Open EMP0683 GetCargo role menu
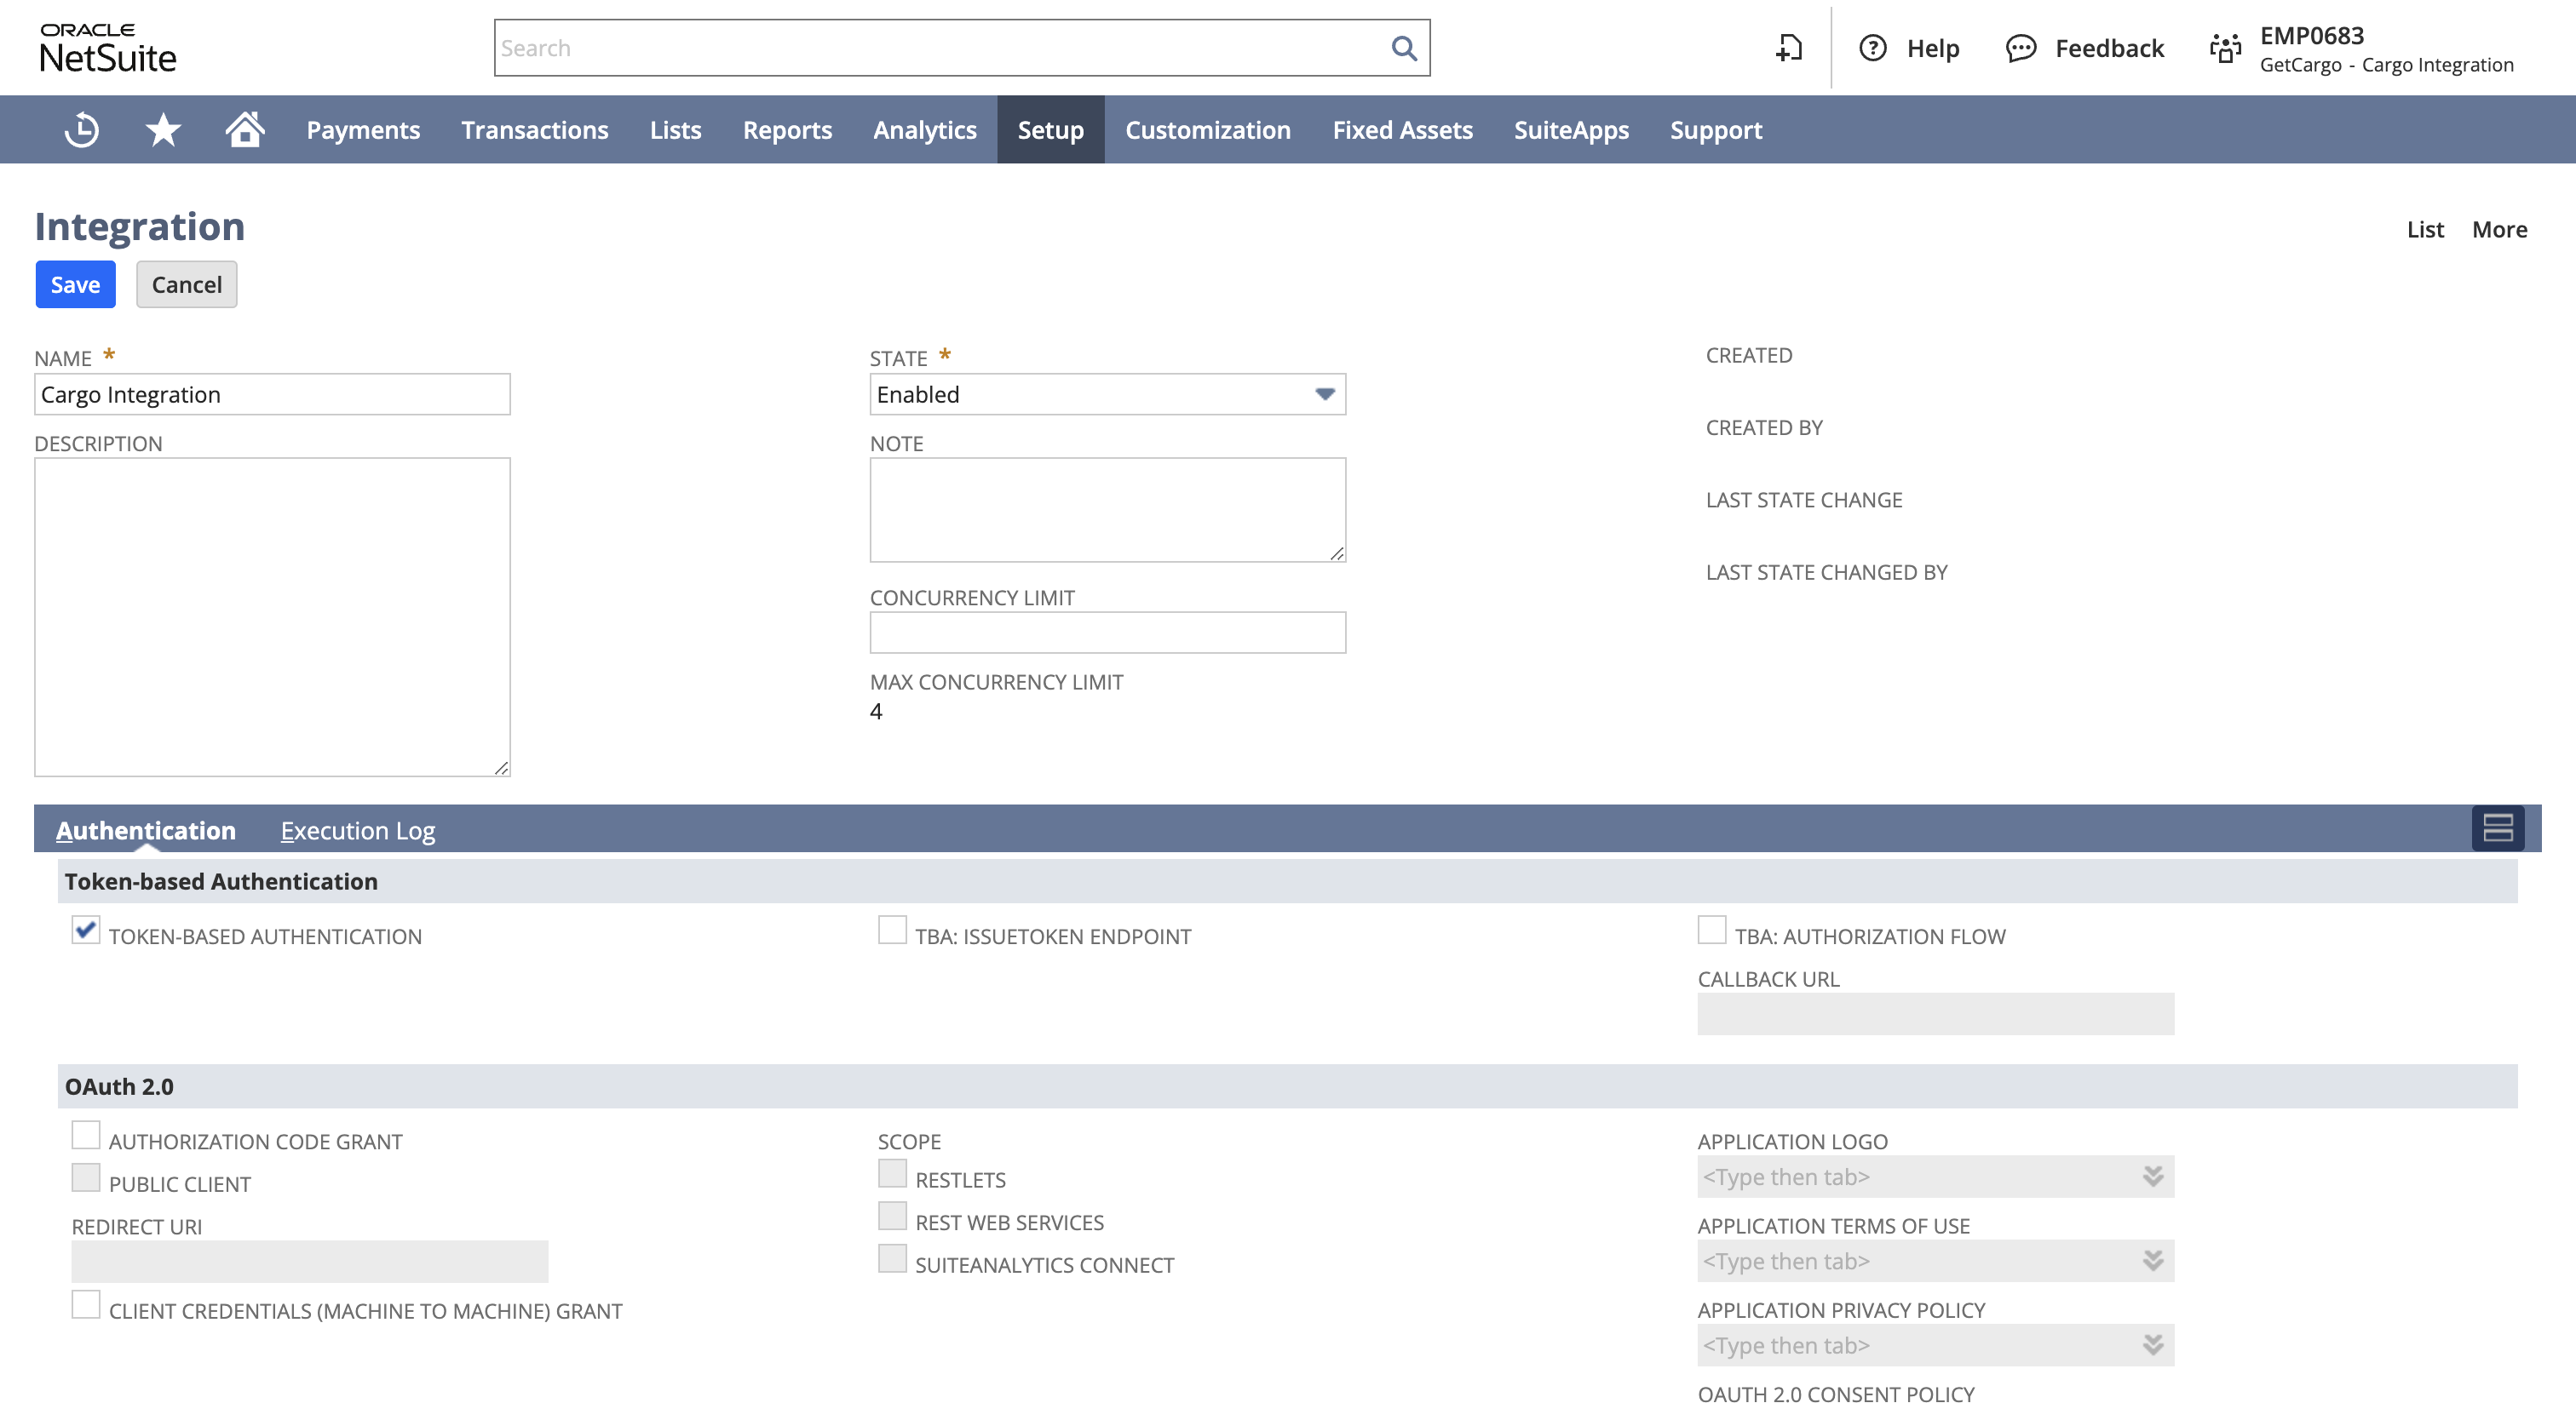The width and height of the screenshot is (2576, 1403). coord(2386,49)
